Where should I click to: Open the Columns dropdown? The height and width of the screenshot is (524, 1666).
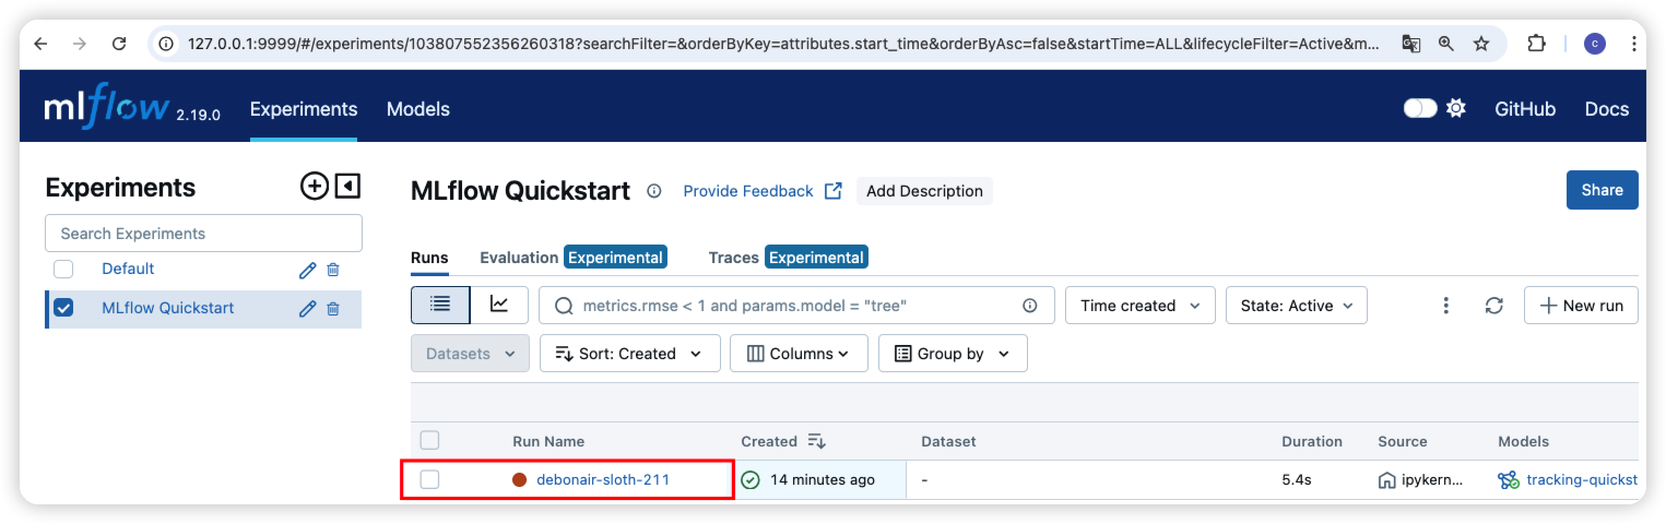pos(798,353)
